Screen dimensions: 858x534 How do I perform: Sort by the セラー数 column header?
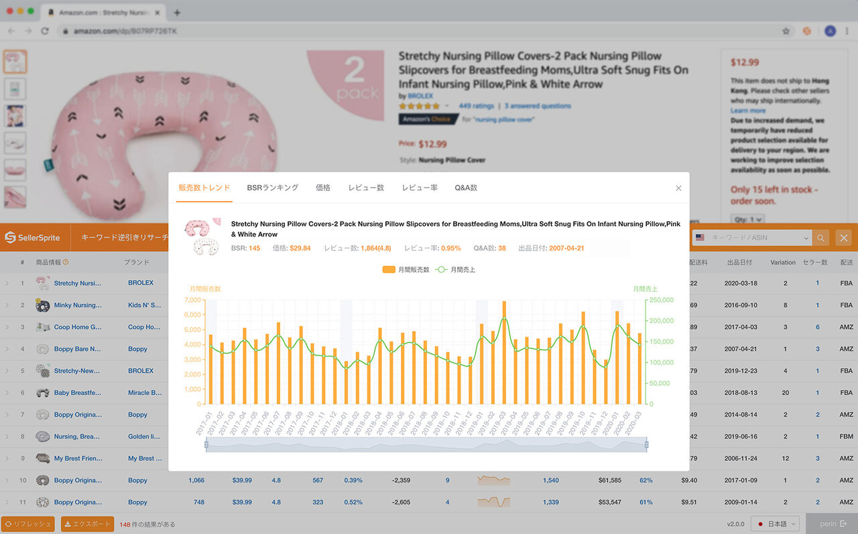click(815, 263)
